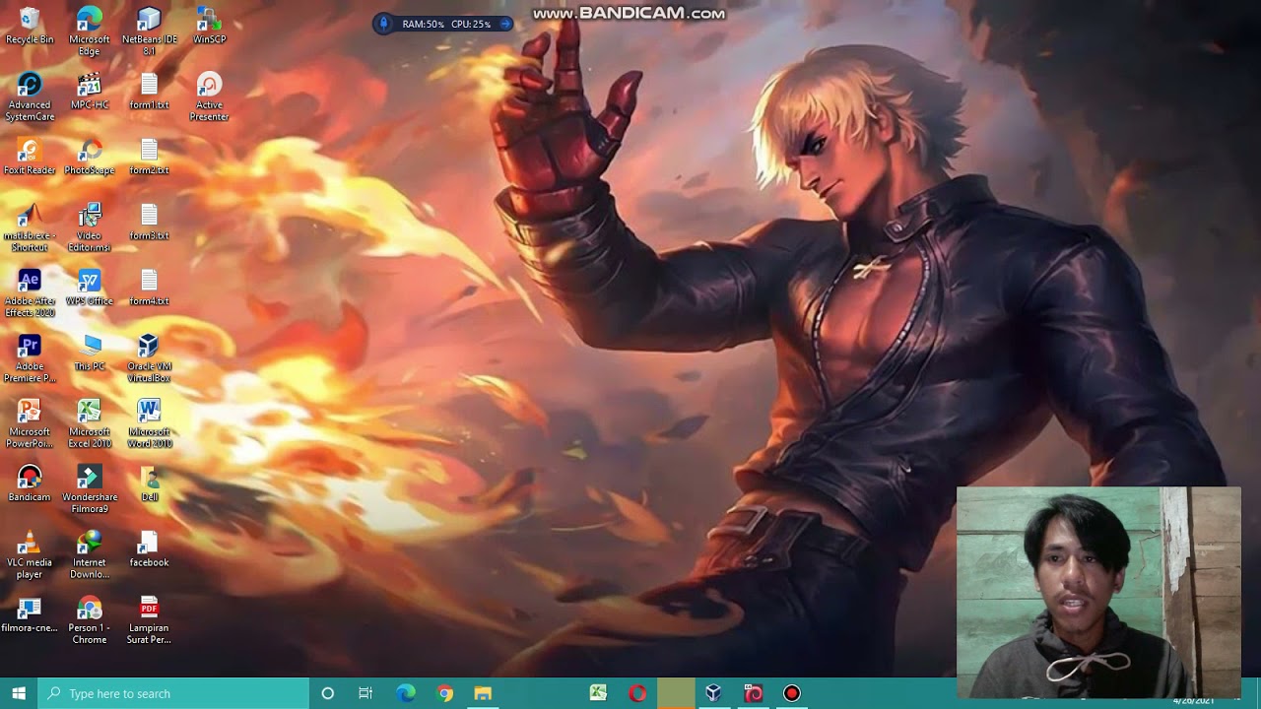Select the MPC-HC desktop shortcut
The height and width of the screenshot is (709, 1261).
(90, 92)
